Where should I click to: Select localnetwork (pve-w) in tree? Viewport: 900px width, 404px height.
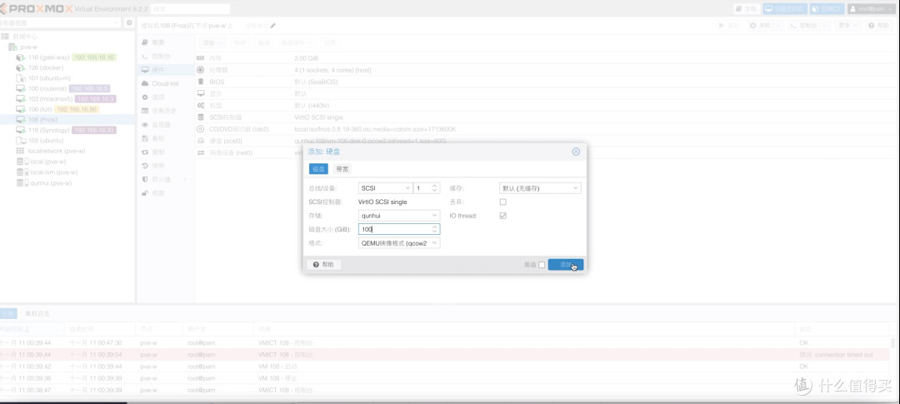[x=57, y=151]
